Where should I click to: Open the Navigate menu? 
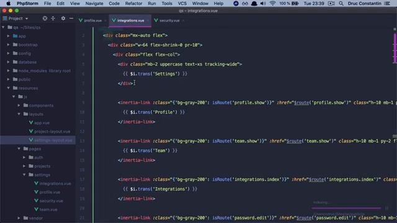(x=94, y=3)
